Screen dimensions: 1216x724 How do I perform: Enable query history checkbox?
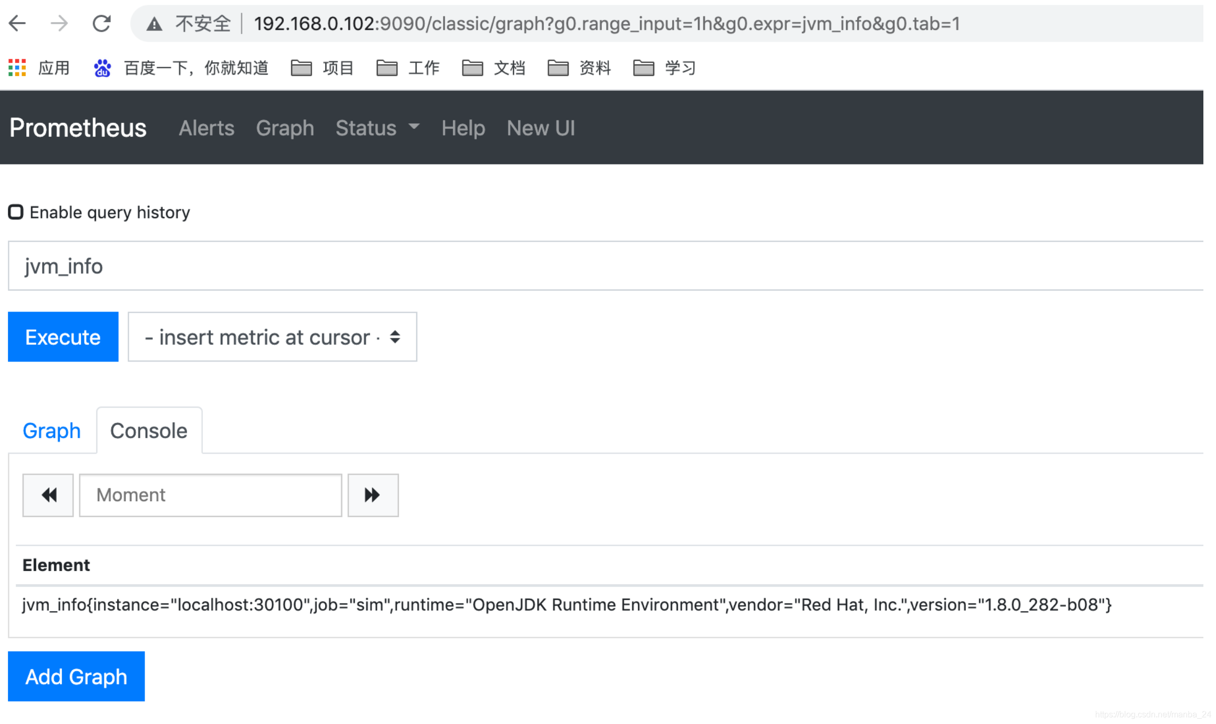tap(16, 212)
